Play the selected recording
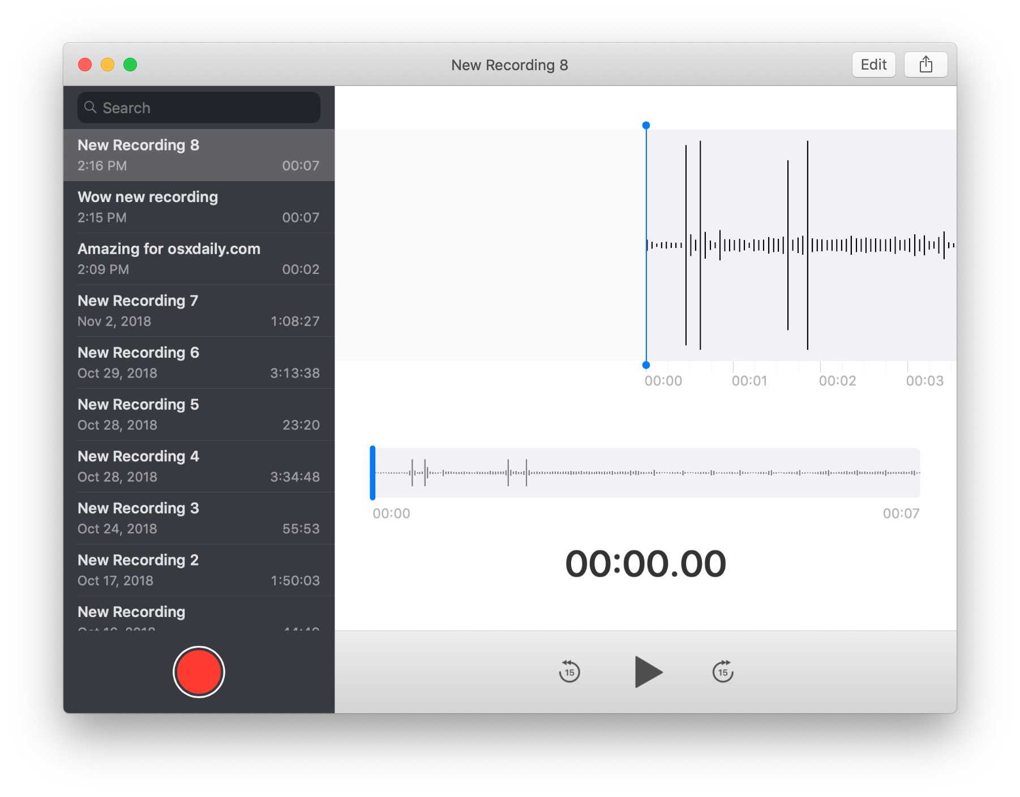Screen dimensions: 1020x797 click(x=648, y=672)
